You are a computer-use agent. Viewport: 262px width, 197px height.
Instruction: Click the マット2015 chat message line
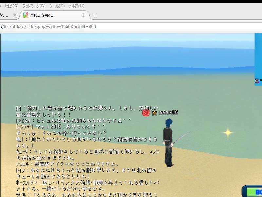pyautogui.click(x=61, y=127)
